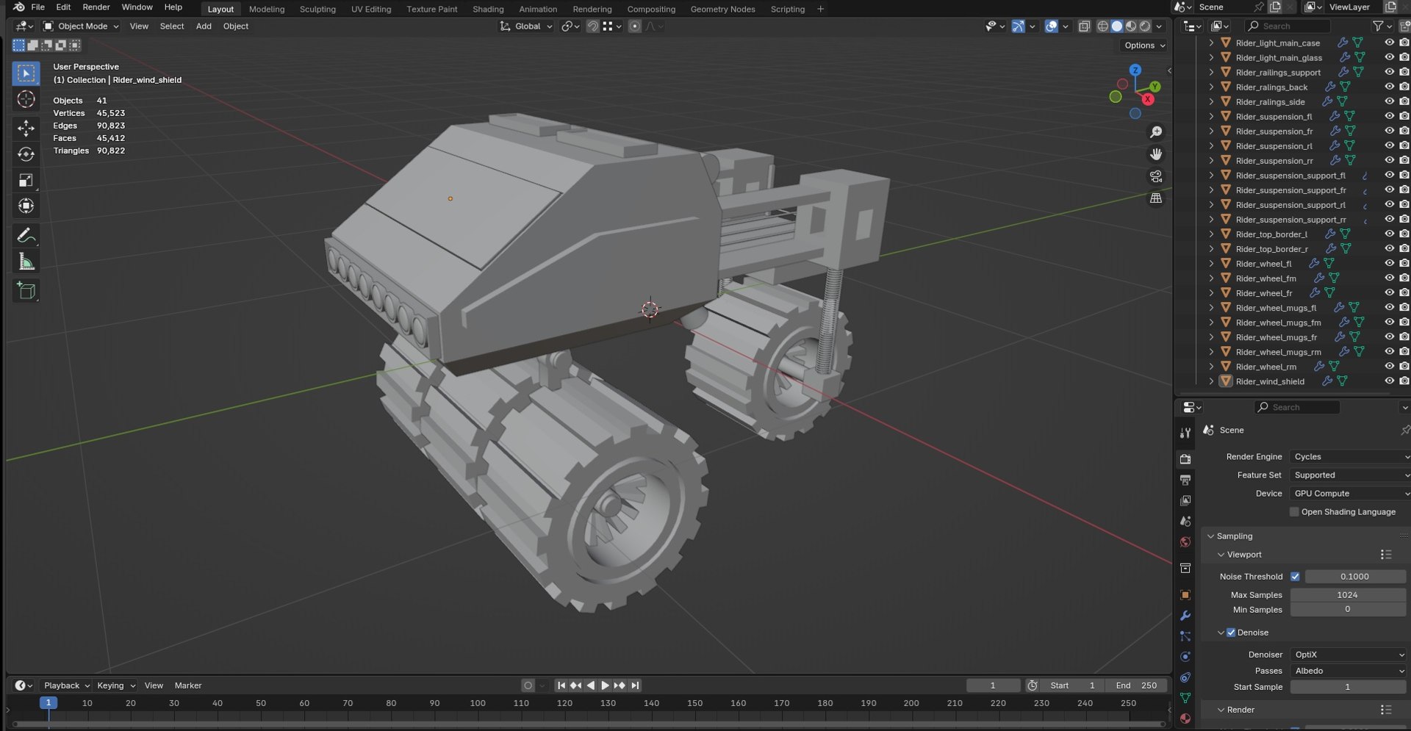Image resolution: width=1411 pixels, height=731 pixels.
Task: Click the zoom magnifier viewport gizmo
Action: (x=1156, y=132)
